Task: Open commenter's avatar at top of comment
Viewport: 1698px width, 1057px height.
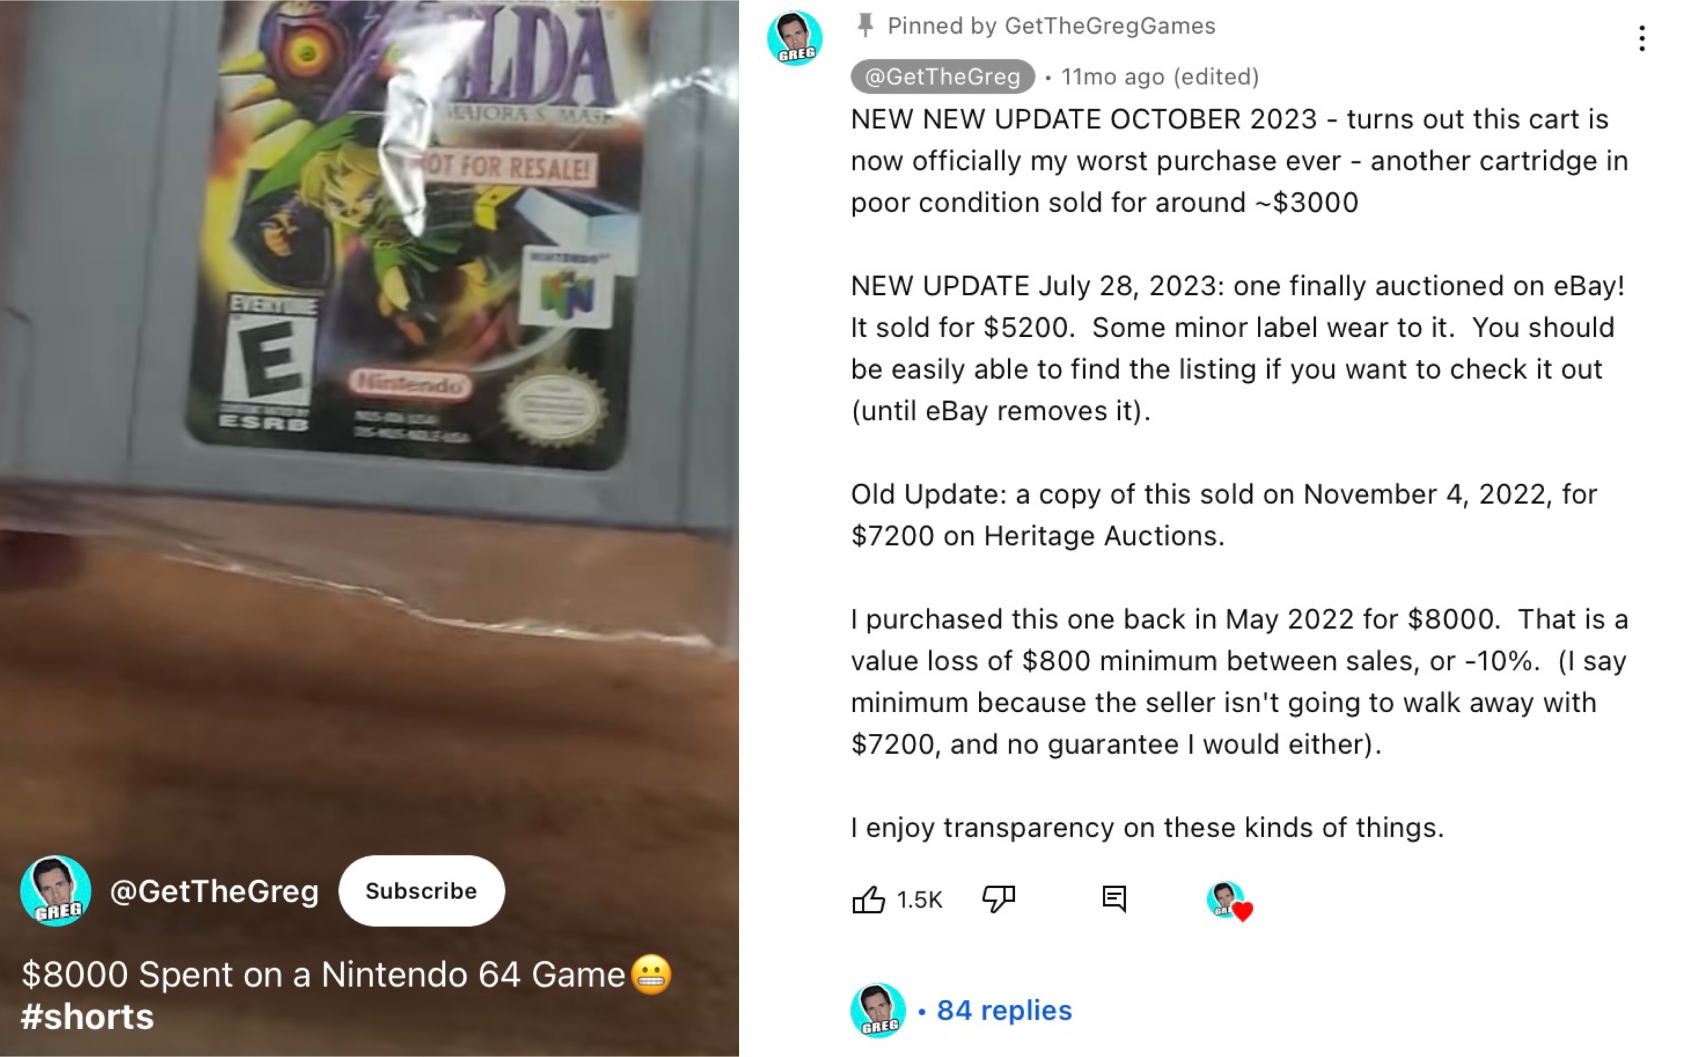Action: [x=794, y=38]
